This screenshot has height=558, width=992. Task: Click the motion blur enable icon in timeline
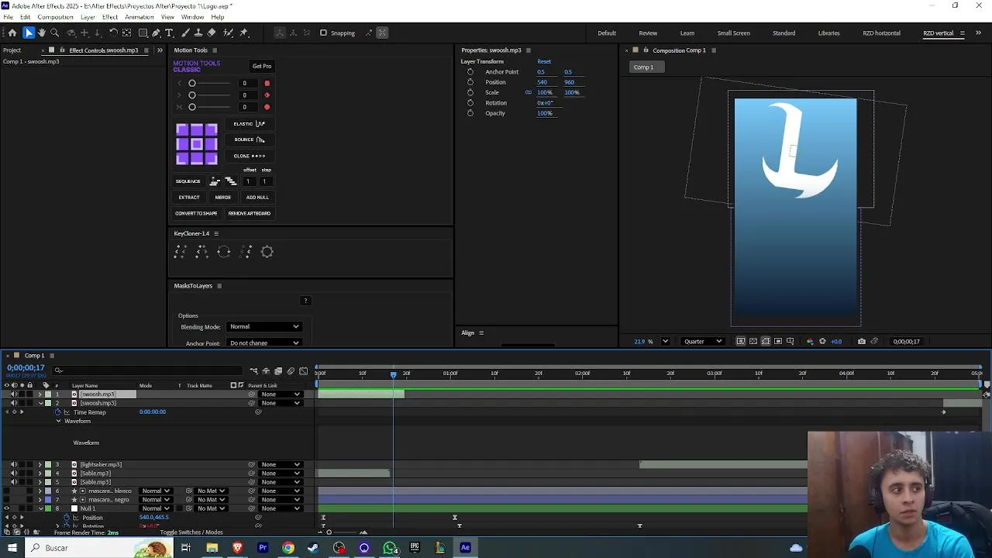[291, 371]
